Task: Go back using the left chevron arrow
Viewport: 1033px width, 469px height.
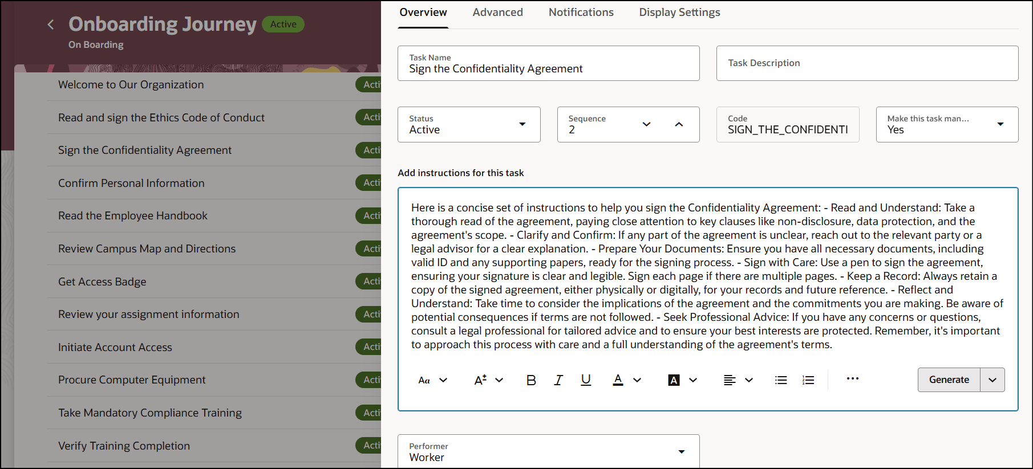Action: click(51, 25)
